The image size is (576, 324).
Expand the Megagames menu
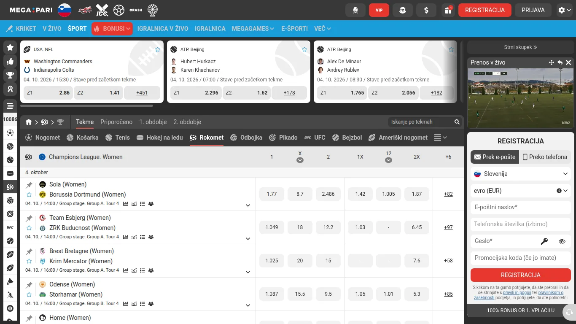tap(253, 29)
